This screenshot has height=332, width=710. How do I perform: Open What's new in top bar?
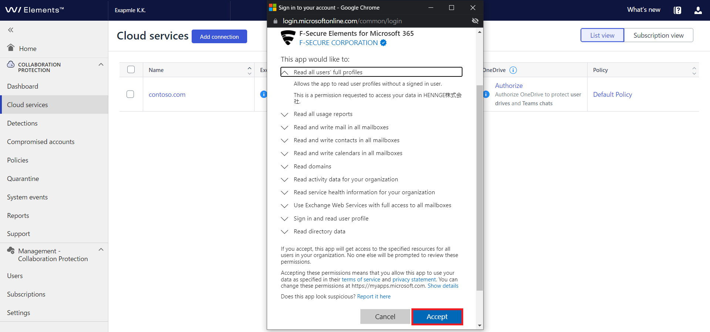click(x=644, y=10)
